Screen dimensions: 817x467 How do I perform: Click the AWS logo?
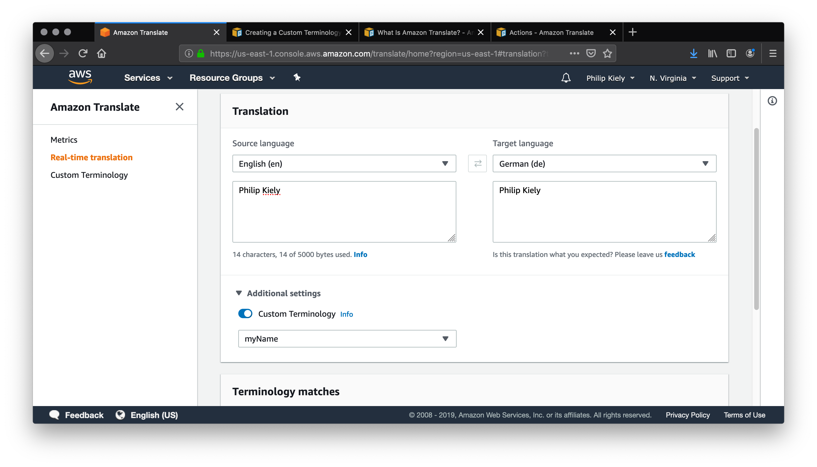(80, 77)
